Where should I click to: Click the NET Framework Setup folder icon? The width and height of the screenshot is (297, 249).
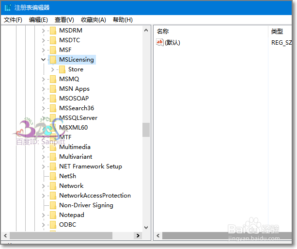click(53, 166)
